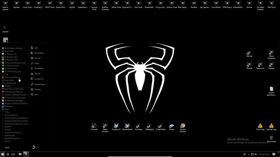
Task: Expand the arrow next to the power button
Action: tap(38, 147)
